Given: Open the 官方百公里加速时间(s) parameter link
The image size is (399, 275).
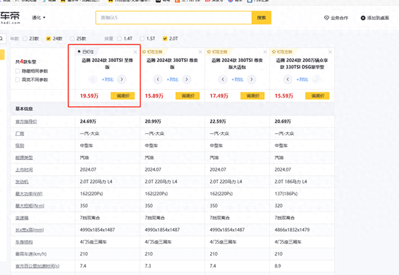Looking at the screenshot, I should [x=37, y=266].
